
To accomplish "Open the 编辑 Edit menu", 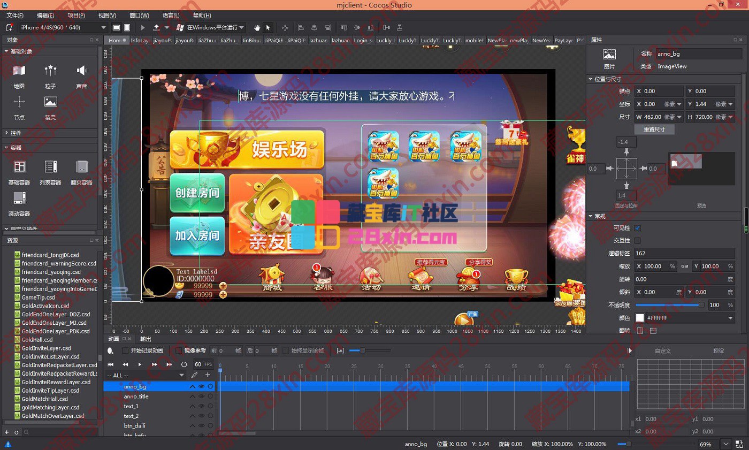I will click(45, 16).
